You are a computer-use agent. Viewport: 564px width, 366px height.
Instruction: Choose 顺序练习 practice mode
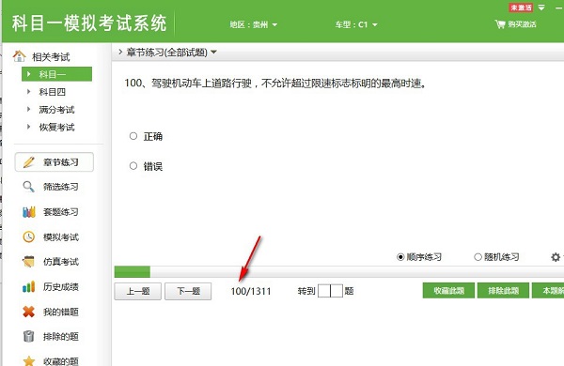point(400,257)
